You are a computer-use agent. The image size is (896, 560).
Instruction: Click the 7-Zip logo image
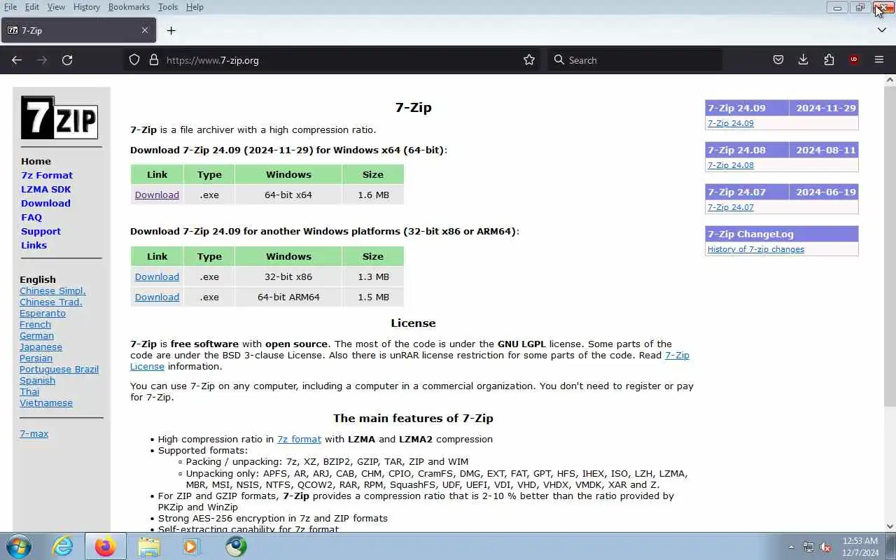click(x=59, y=118)
